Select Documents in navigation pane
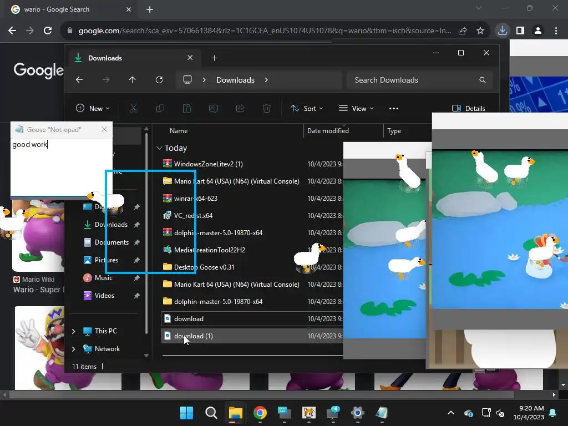 [111, 242]
